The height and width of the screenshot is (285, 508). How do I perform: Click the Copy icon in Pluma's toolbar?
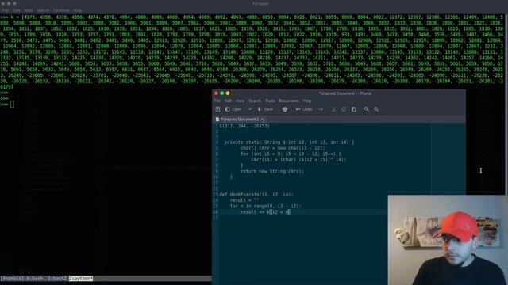tap(344, 109)
